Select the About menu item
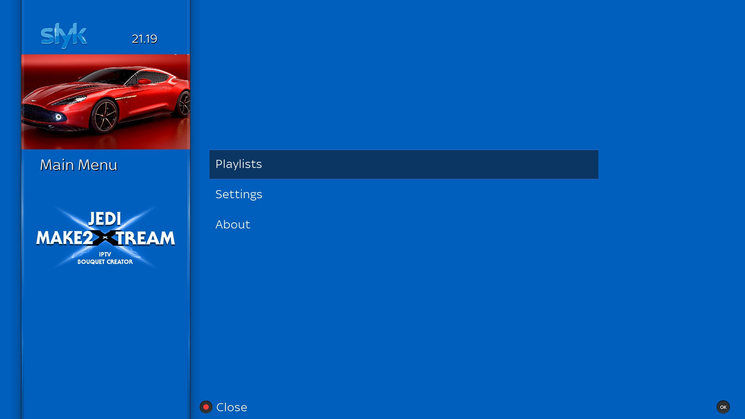Image resolution: width=745 pixels, height=419 pixels. click(x=233, y=225)
